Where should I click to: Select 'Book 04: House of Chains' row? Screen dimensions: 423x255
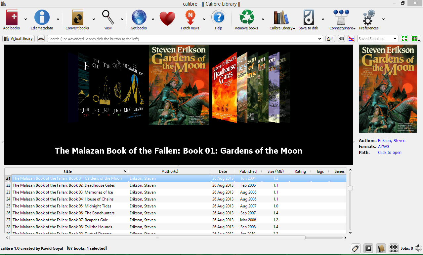(x=179, y=199)
